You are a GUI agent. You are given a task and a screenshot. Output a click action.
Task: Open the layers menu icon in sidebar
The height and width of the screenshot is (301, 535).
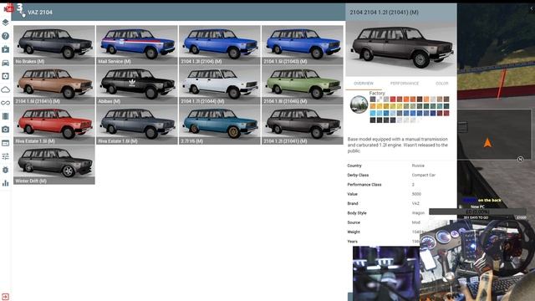6,23
